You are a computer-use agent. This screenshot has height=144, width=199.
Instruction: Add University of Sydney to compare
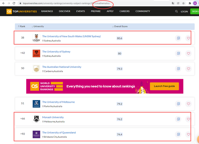178,54
